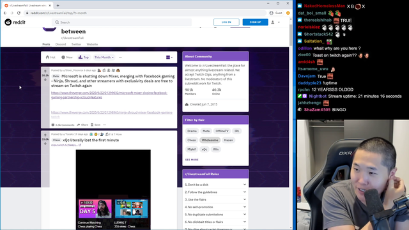
Task: Open the user menu dropdown next to Sign Up
Action: click(x=275, y=22)
